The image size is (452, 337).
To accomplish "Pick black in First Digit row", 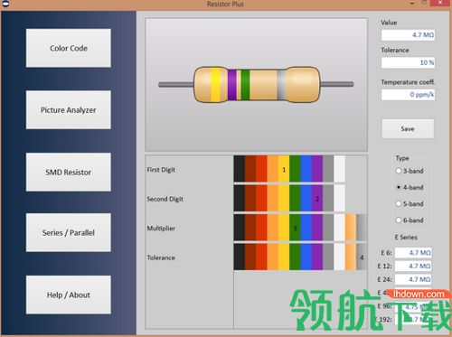I will click(240, 169).
